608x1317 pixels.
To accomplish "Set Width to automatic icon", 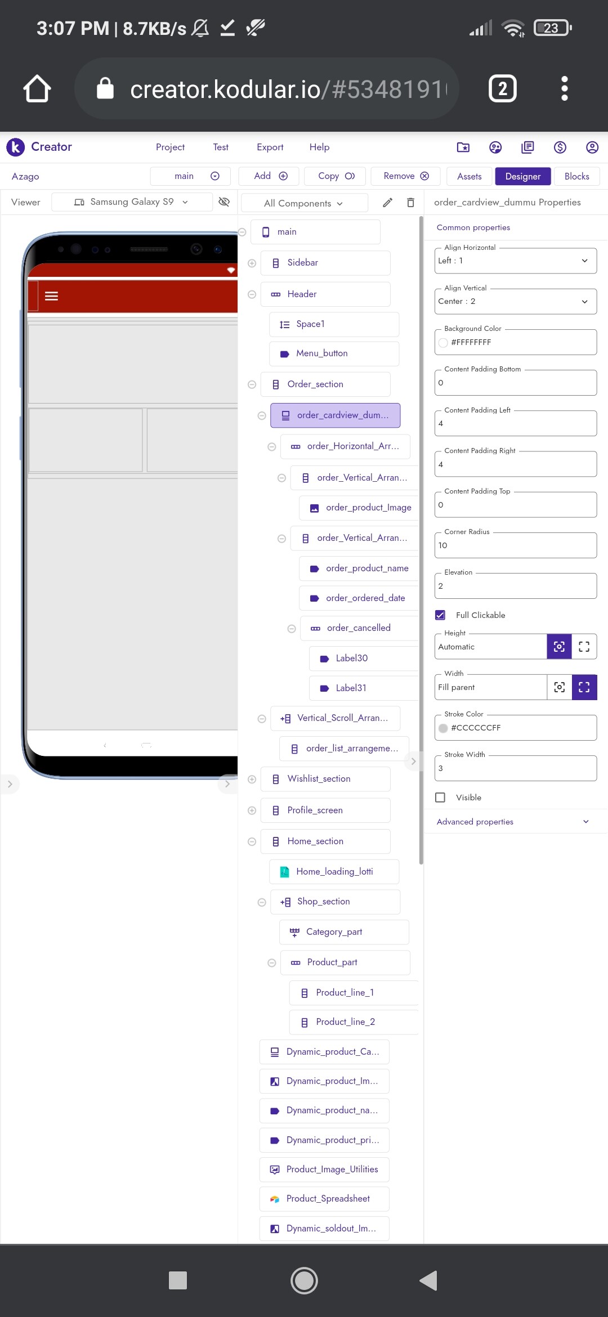I will click(x=560, y=687).
